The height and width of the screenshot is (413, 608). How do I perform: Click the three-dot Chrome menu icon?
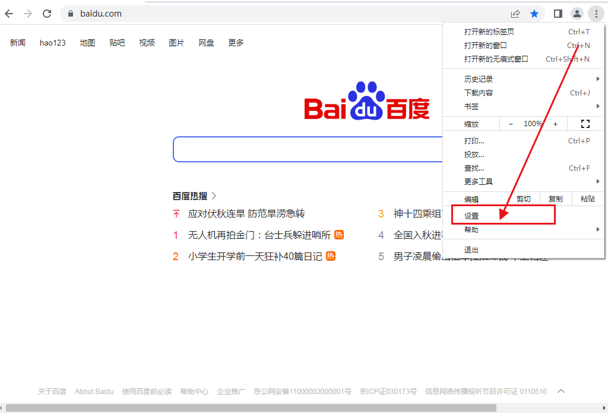(x=596, y=14)
